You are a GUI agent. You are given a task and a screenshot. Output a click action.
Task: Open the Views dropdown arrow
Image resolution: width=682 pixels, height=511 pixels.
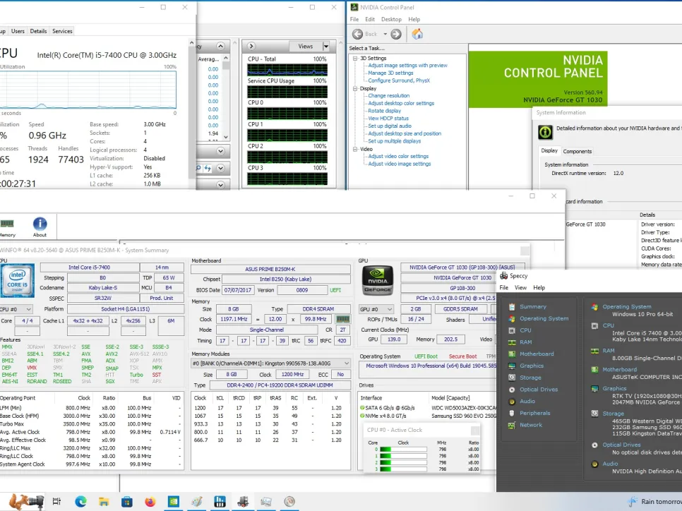coord(325,46)
